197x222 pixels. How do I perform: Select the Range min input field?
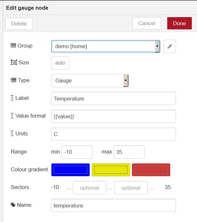pyautogui.click(x=77, y=152)
